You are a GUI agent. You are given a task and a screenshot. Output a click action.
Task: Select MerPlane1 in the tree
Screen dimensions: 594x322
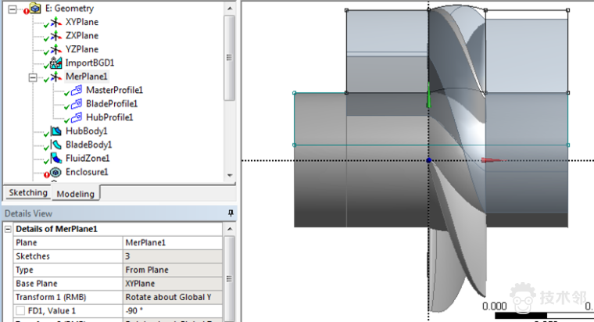click(x=87, y=77)
